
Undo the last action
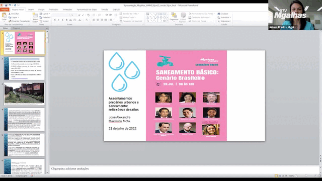pos(10,6)
